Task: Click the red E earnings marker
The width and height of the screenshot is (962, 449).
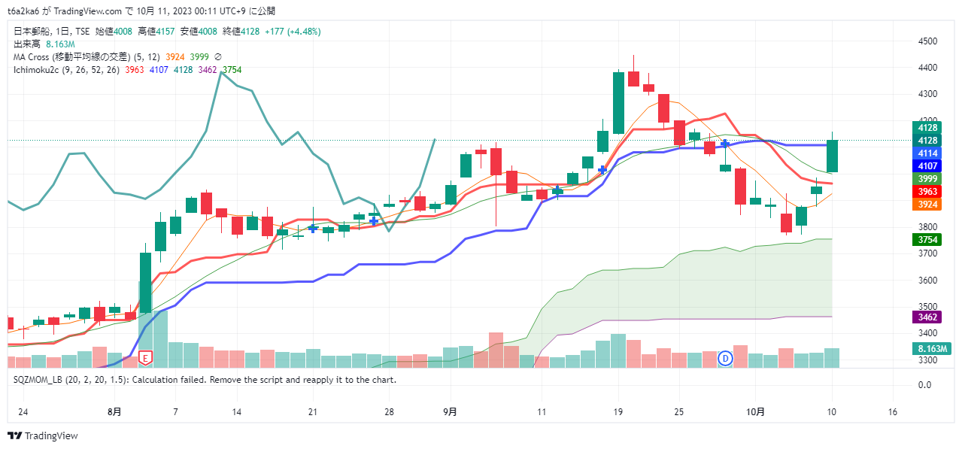Action: (147, 358)
